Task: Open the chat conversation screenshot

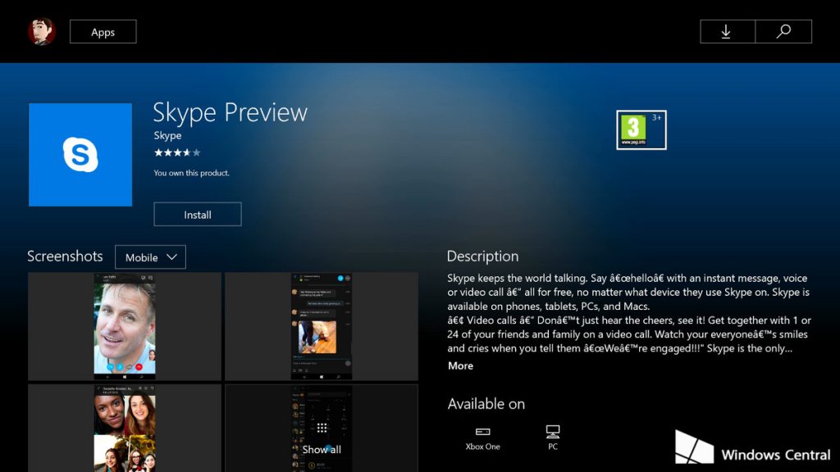Action: tap(322, 326)
